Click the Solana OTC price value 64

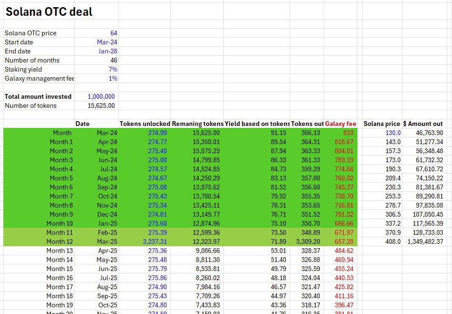(x=114, y=33)
